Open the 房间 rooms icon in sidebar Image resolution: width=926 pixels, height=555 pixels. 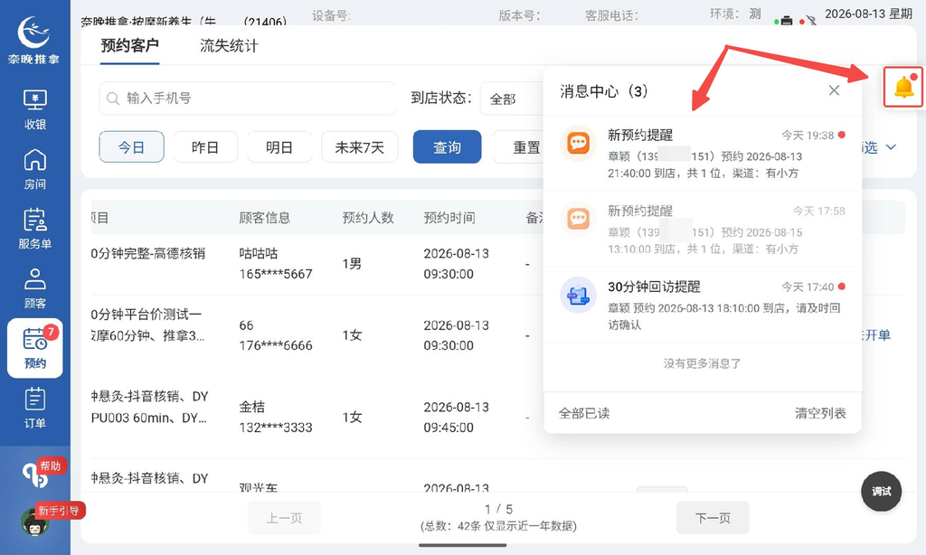[x=35, y=169]
